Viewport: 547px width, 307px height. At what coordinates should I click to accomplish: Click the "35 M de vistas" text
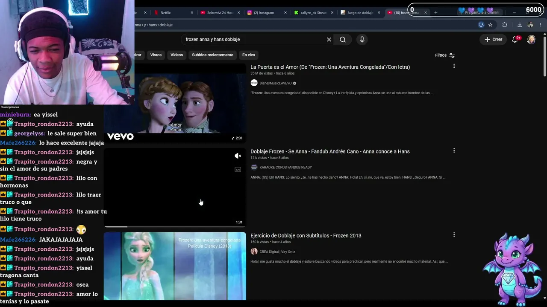pos(262,73)
